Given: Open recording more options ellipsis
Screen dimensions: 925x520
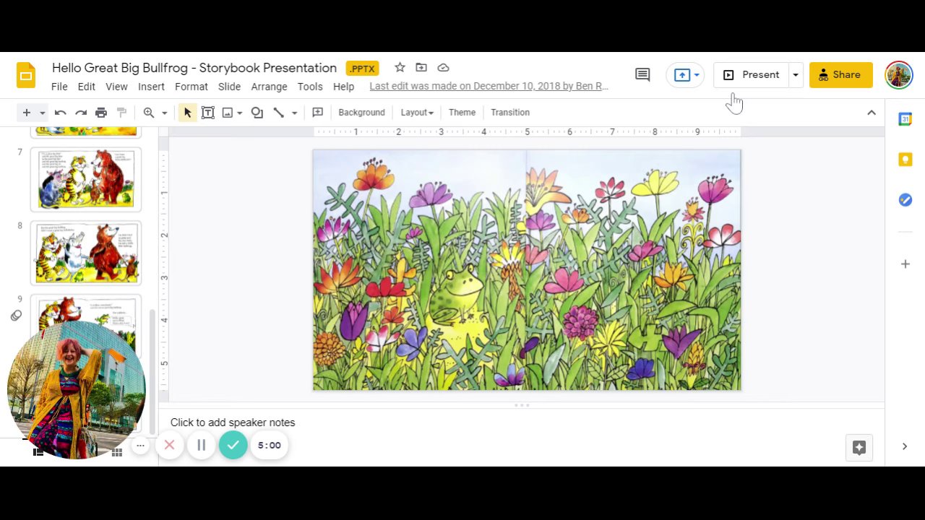Looking at the screenshot, I should point(140,446).
